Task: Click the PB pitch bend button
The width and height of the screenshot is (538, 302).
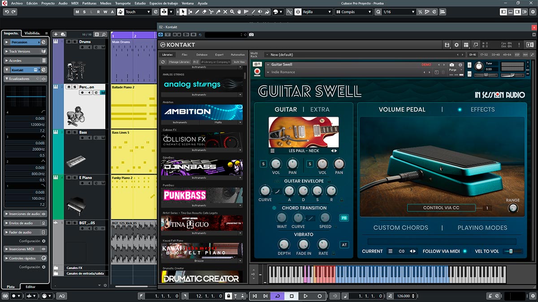Action: (x=344, y=218)
